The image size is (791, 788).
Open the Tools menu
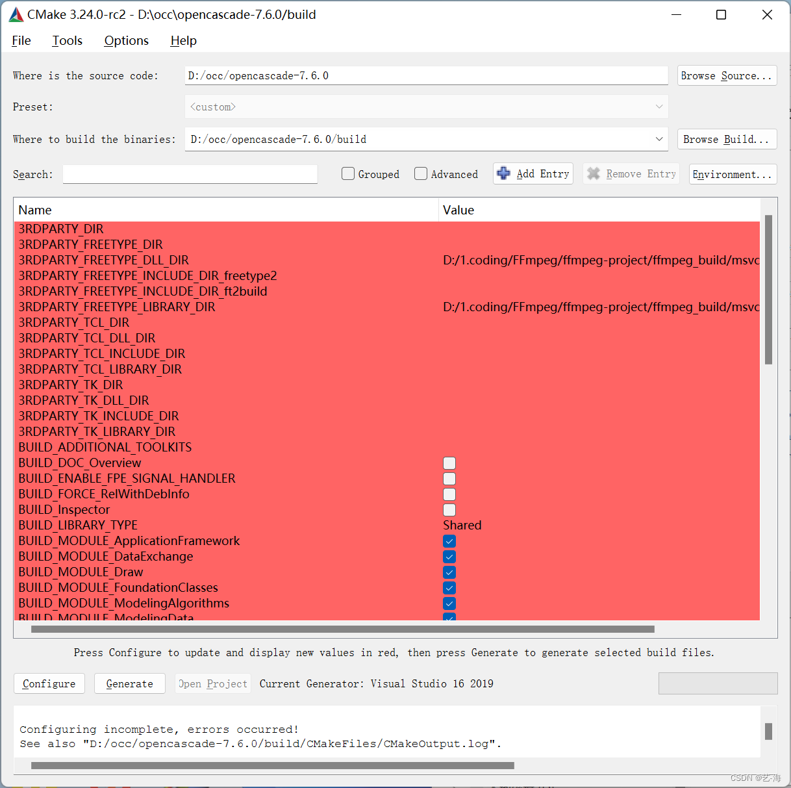point(67,40)
